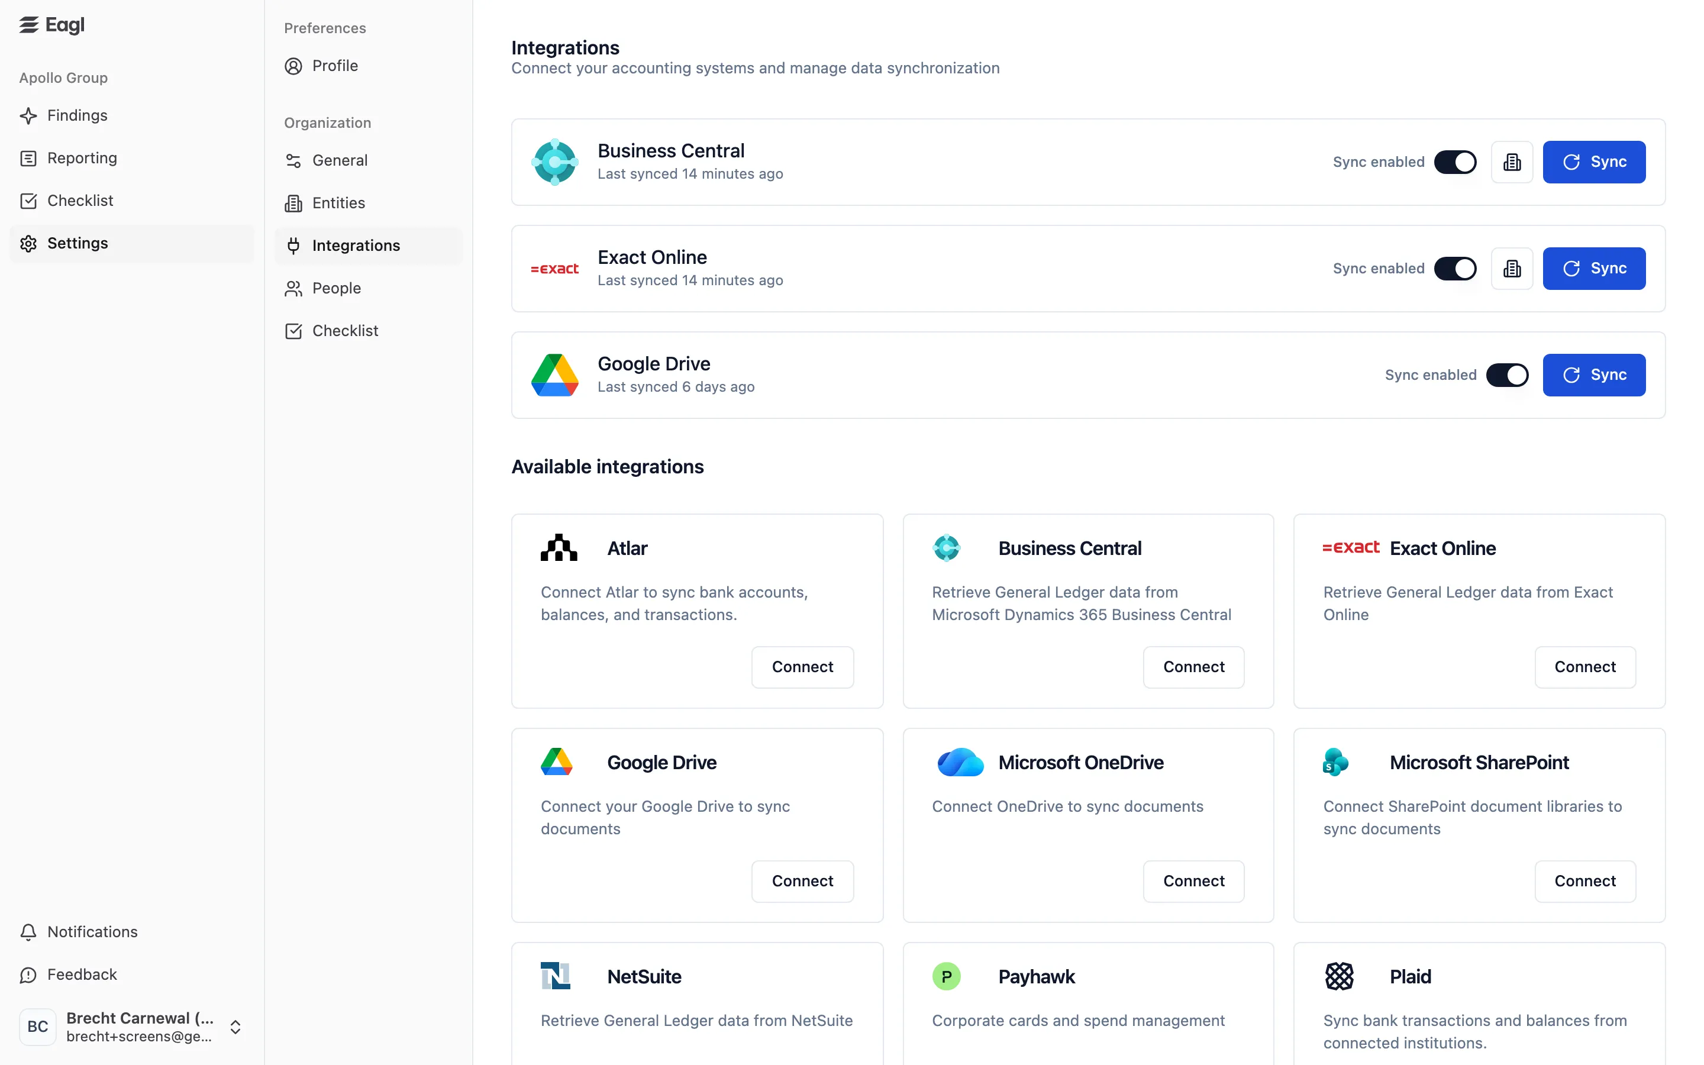Image resolution: width=1704 pixels, height=1065 pixels.
Task: Toggle Business Central sync enabled switch
Action: (1455, 162)
